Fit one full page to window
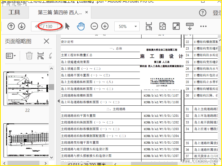Image resolution: width=222 pixels, height=166 pixels. click(163, 26)
